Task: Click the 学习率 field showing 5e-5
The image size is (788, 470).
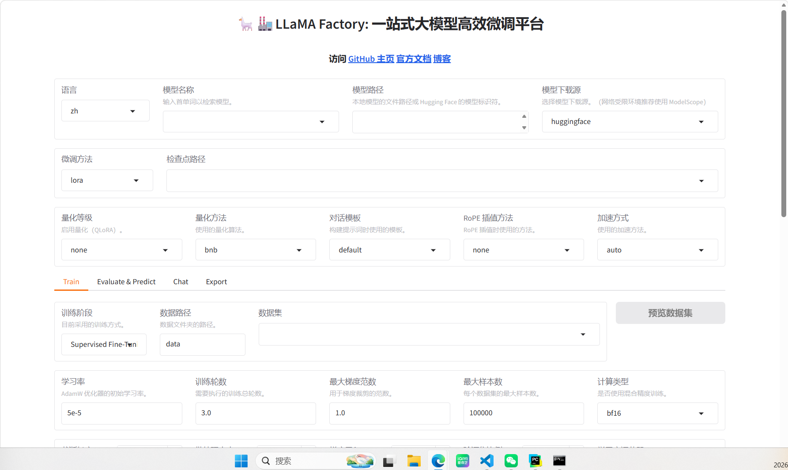Action: pyautogui.click(x=121, y=413)
